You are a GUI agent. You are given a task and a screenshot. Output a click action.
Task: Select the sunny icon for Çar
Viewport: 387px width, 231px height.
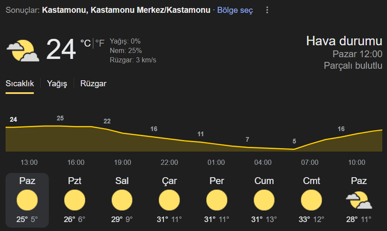170,200
